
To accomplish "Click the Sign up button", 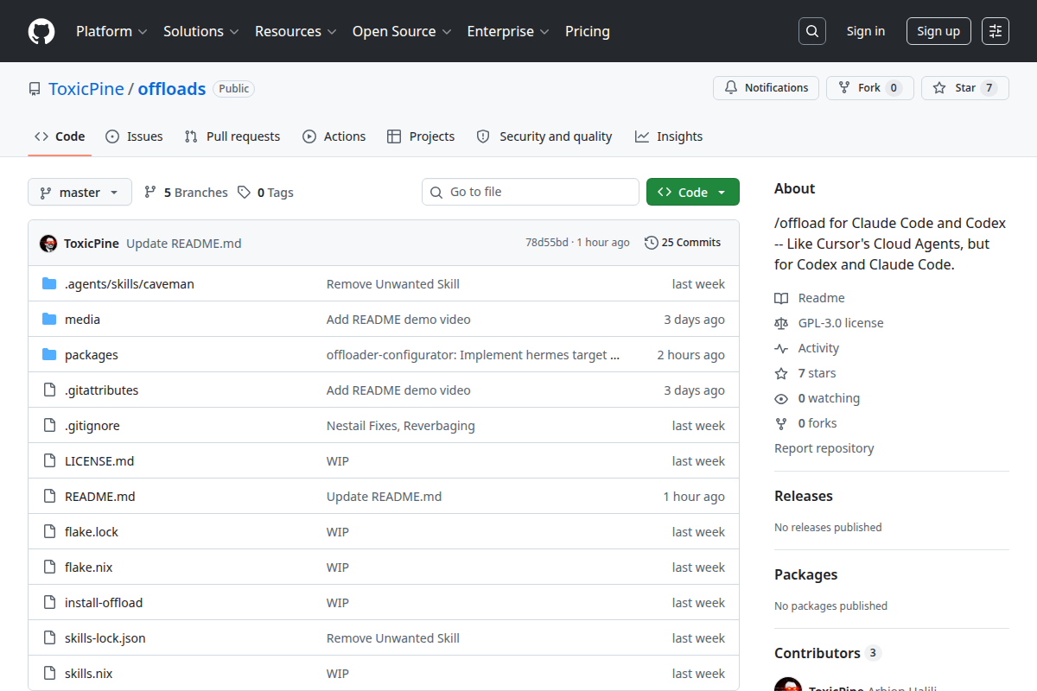I will pos(938,31).
